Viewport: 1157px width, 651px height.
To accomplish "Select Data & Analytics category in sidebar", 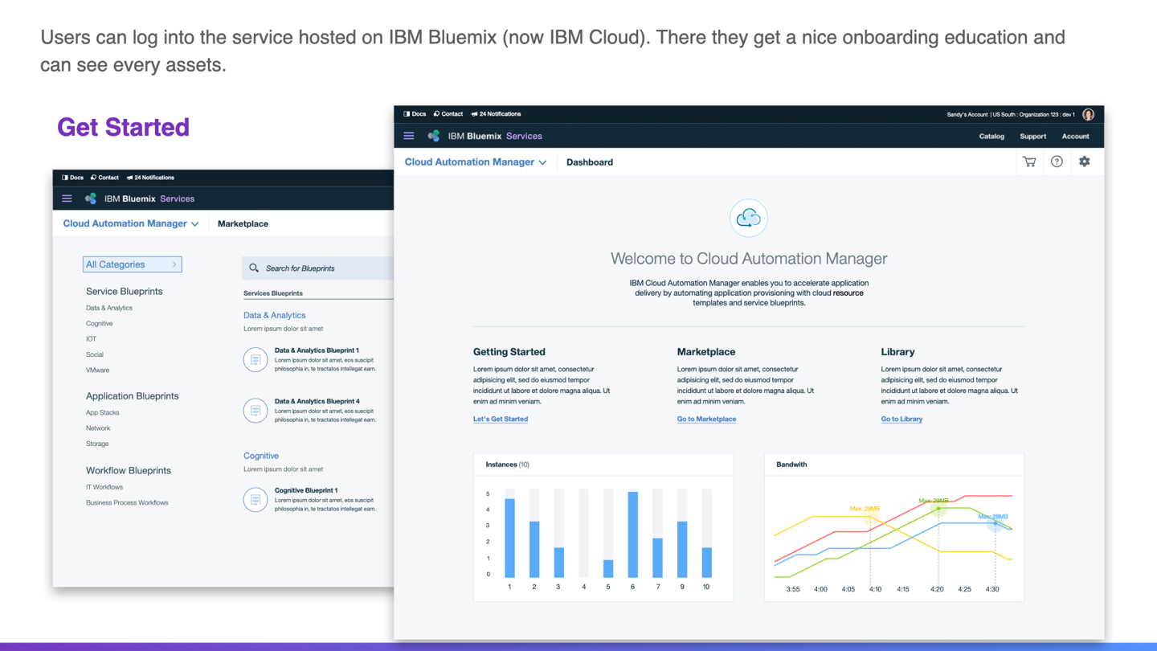I will click(x=109, y=308).
